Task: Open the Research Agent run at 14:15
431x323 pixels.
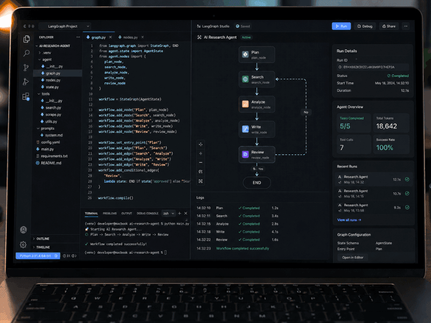Action: 373,193
